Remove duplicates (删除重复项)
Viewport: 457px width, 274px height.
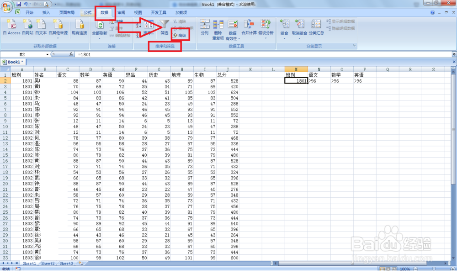click(218, 30)
